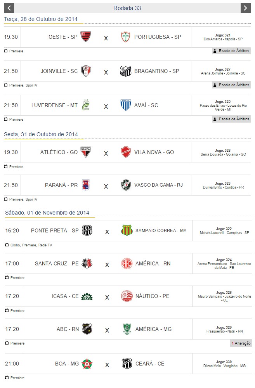Image resolution: width=255 pixels, height=388 pixels.
Task: Go to the previous rodada with left arrow
Action: tap(9, 8)
